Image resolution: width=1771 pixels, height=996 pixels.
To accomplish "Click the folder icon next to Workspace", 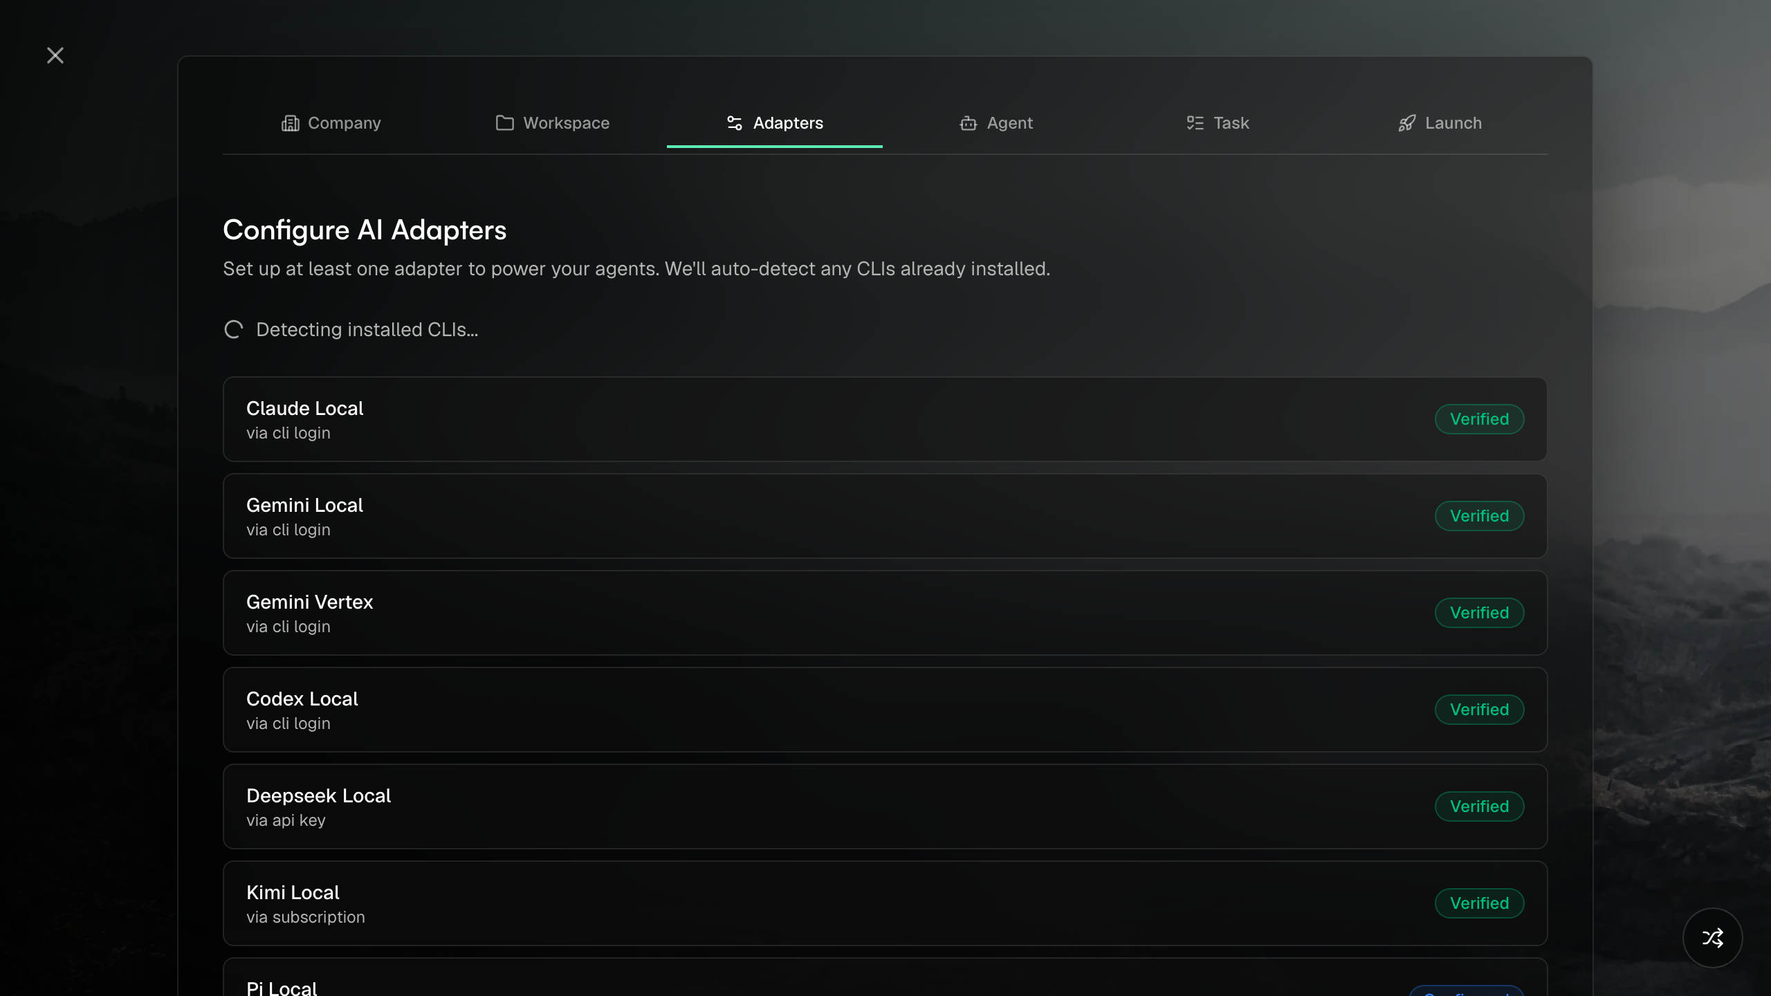I will (505, 123).
